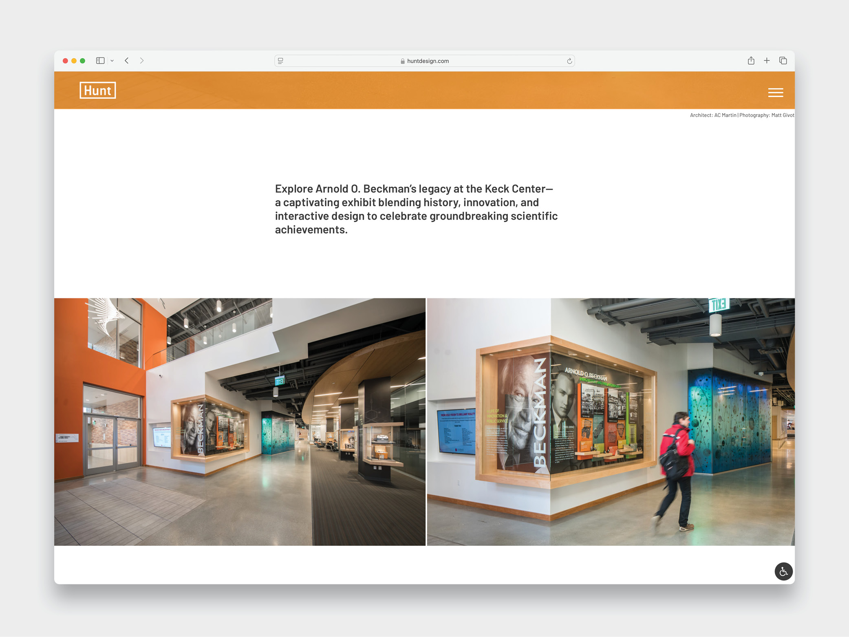Open the Share icon in toolbar
Image resolution: width=849 pixels, height=637 pixels.
click(x=751, y=60)
